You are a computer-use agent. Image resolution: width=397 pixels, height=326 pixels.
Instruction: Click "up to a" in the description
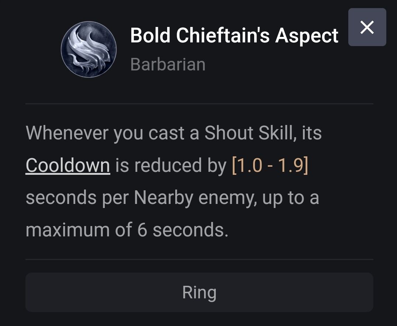[290, 198]
